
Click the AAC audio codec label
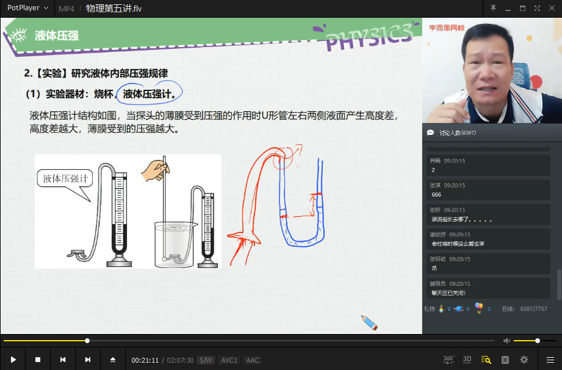coord(252,360)
